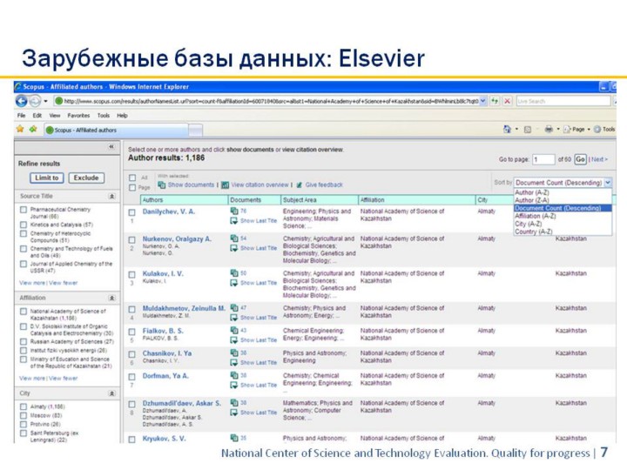627x470 pixels.
Task: Tick the Pharmaceutical Chemistry Journal checkbox
Action: tap(24, 210)
